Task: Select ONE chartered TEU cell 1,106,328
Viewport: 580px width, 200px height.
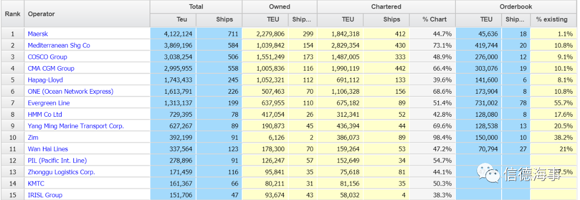Action: coord(340,91)
